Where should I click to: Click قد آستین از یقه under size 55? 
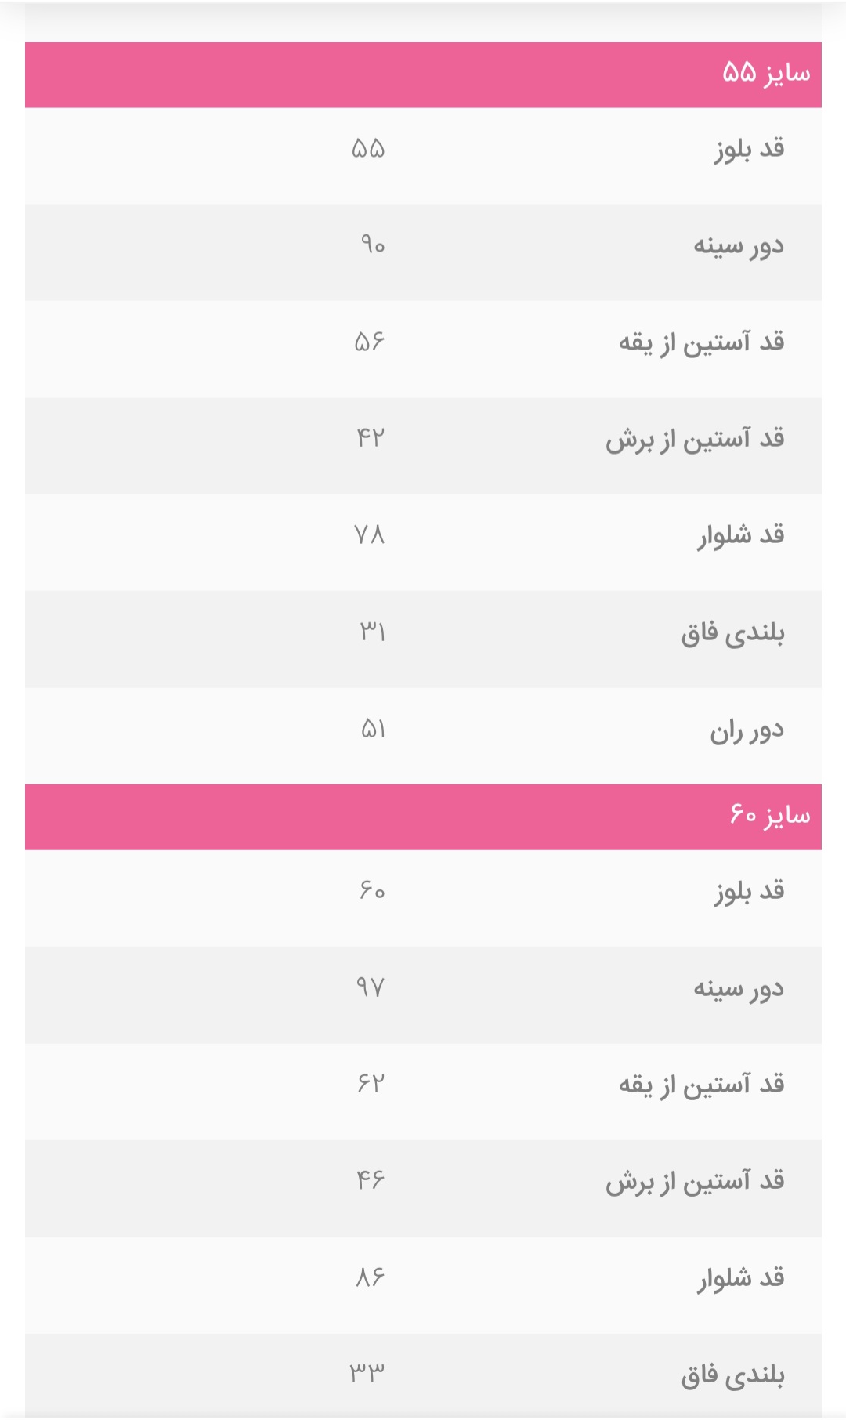pos(701,342)
